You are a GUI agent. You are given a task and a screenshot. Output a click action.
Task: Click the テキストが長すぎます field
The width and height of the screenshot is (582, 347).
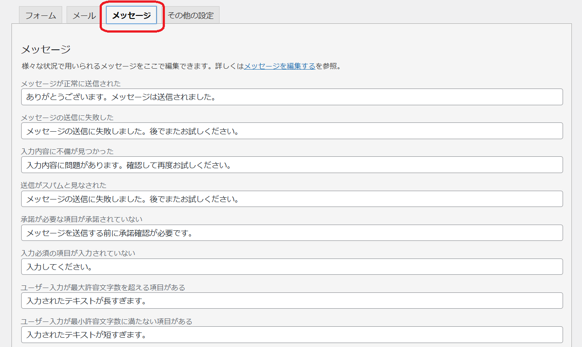(292, 301)
